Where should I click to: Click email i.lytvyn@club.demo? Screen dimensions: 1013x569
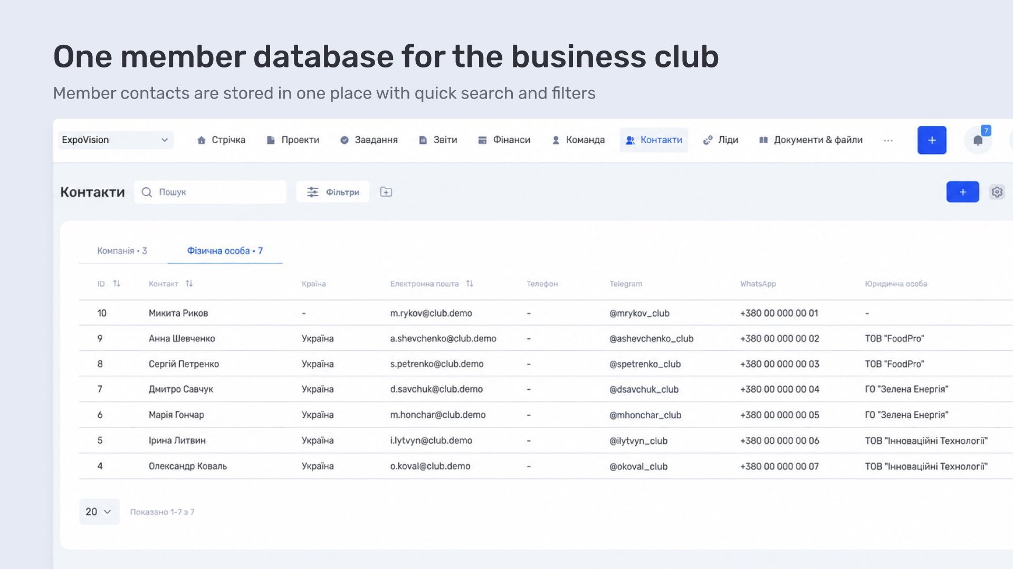click(x=431, y=440)
